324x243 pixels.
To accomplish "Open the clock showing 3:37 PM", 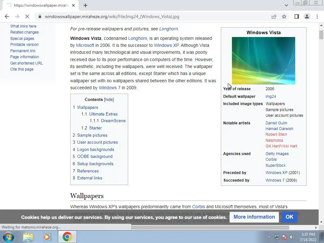I will [308, 237].
